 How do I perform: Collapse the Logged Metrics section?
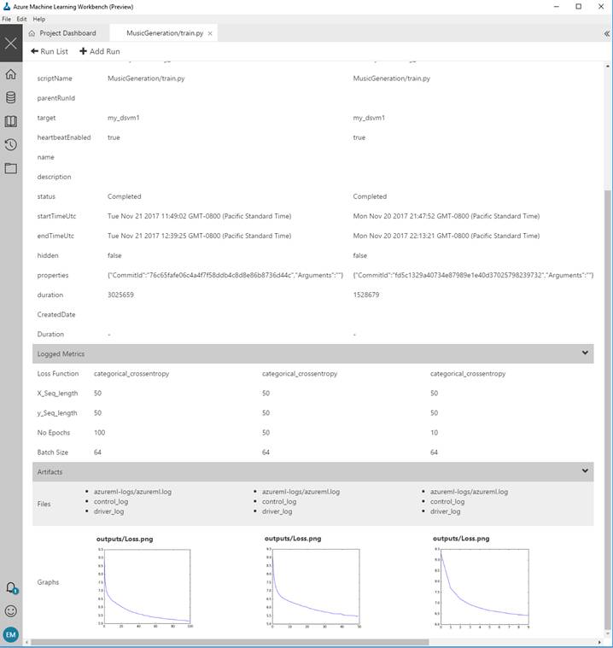[x=585, y=353]
